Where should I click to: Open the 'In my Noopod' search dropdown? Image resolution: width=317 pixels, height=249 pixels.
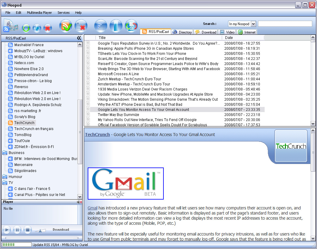253,24
